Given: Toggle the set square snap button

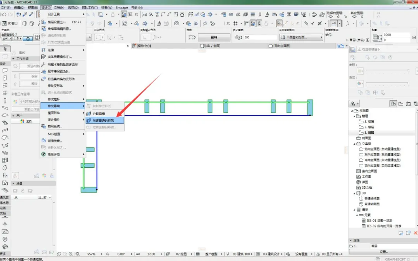Looking at the screenshot, I should click(x=279, y=23).
